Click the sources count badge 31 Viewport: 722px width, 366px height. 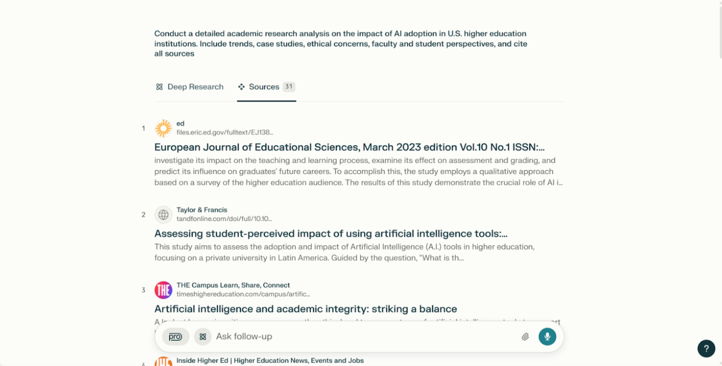pyautogui.click(x=289, y=87)
